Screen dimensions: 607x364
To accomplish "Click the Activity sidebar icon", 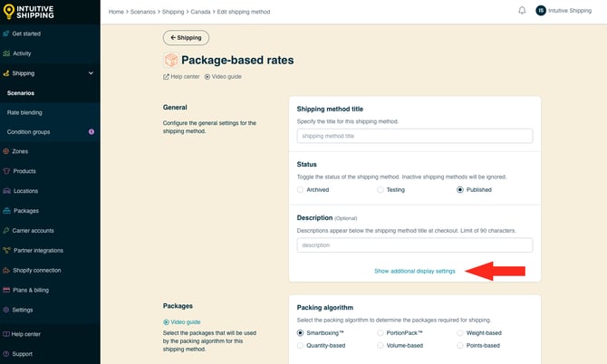I will coord(6,53).
